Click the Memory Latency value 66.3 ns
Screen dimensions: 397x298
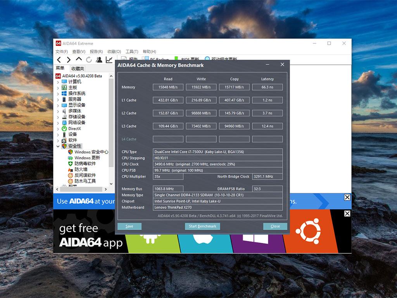point(268,87)
